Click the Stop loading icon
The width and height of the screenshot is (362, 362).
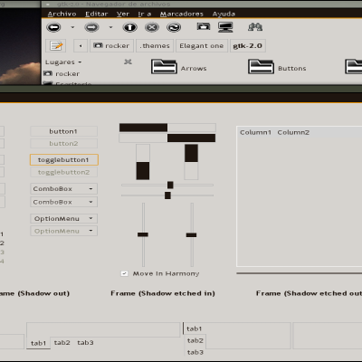coord(152,27)
